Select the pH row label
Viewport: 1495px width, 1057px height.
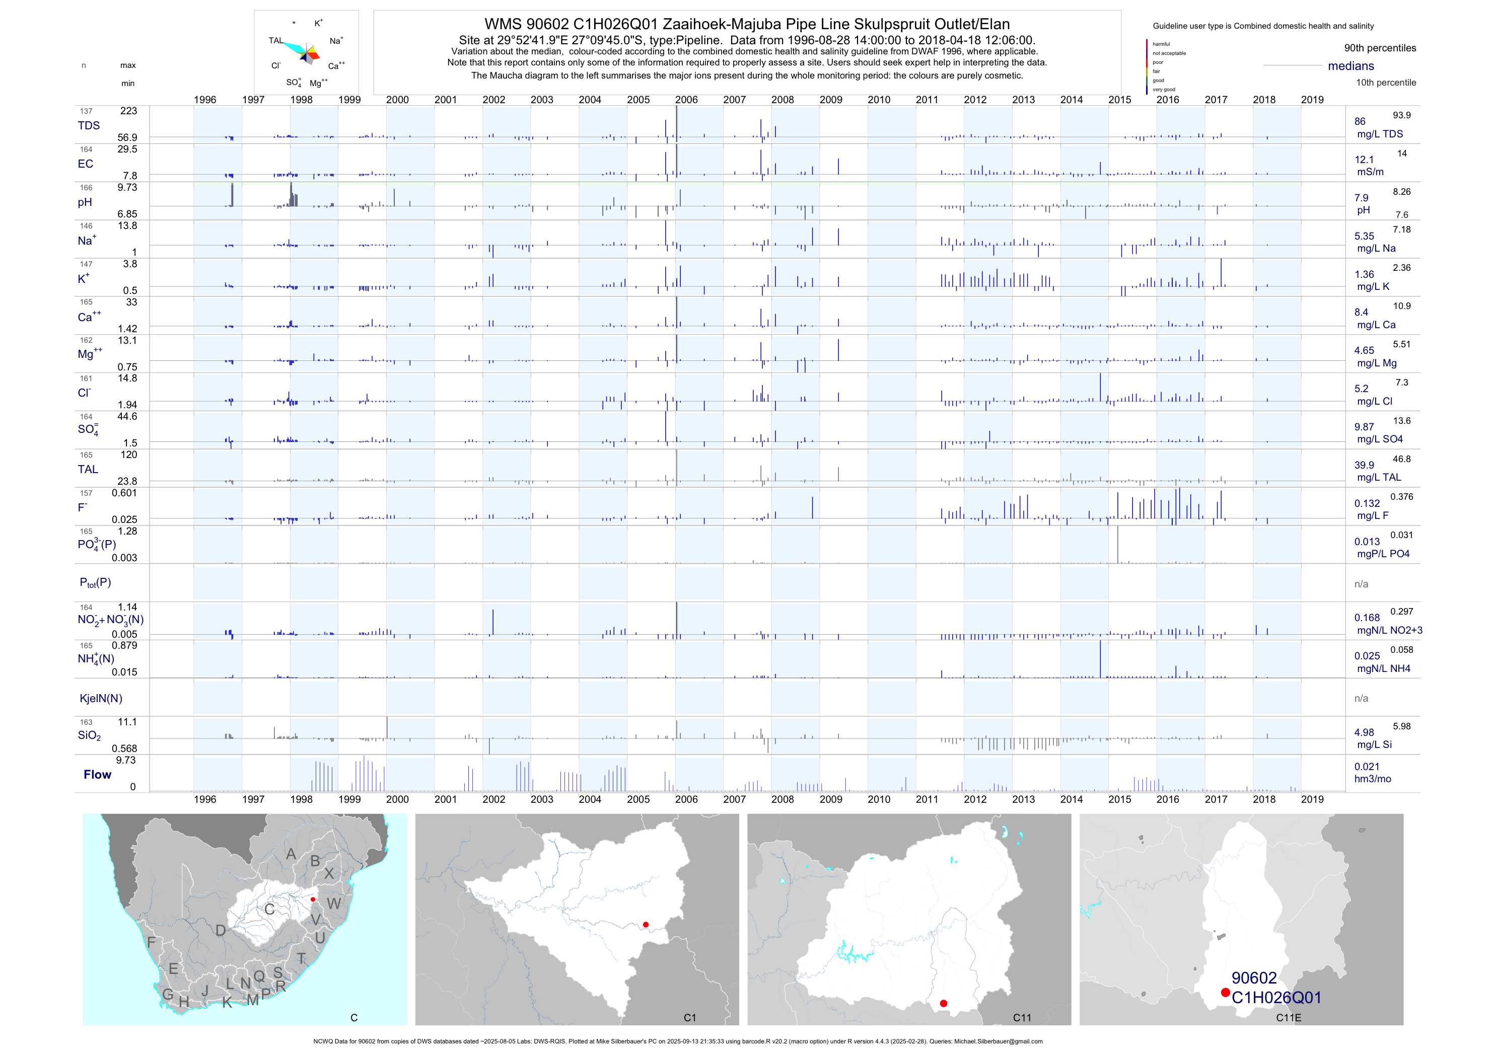coord(85,202)
